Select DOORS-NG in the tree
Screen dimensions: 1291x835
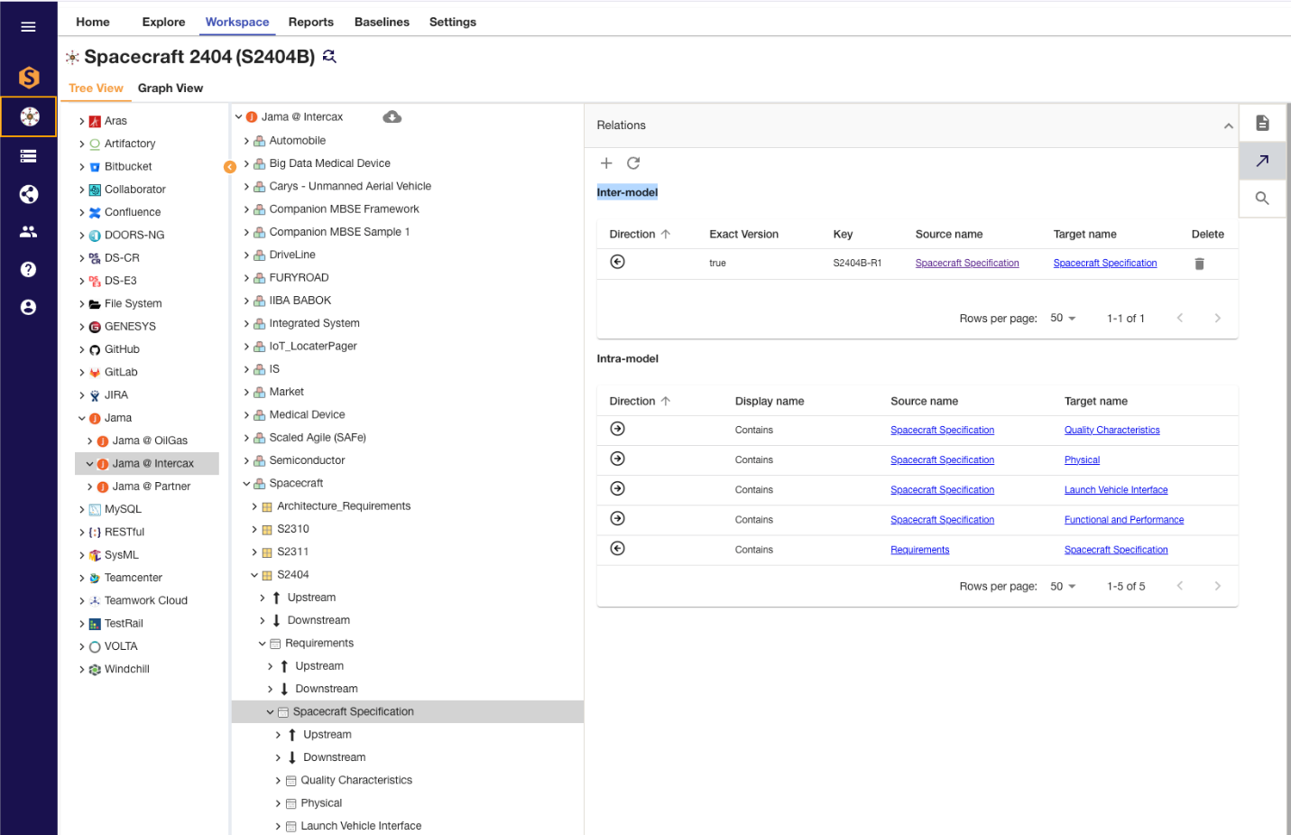pyautogui.click(x=134, y=235)
